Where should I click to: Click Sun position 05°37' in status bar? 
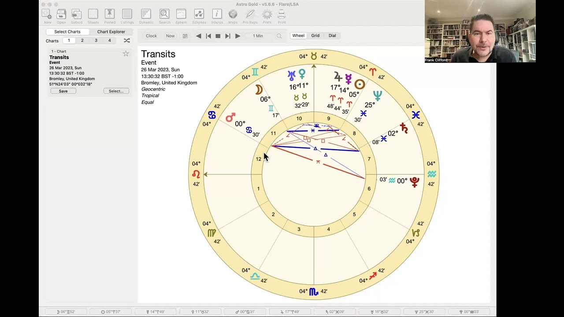pyautogui.click(x=111, y=312)
